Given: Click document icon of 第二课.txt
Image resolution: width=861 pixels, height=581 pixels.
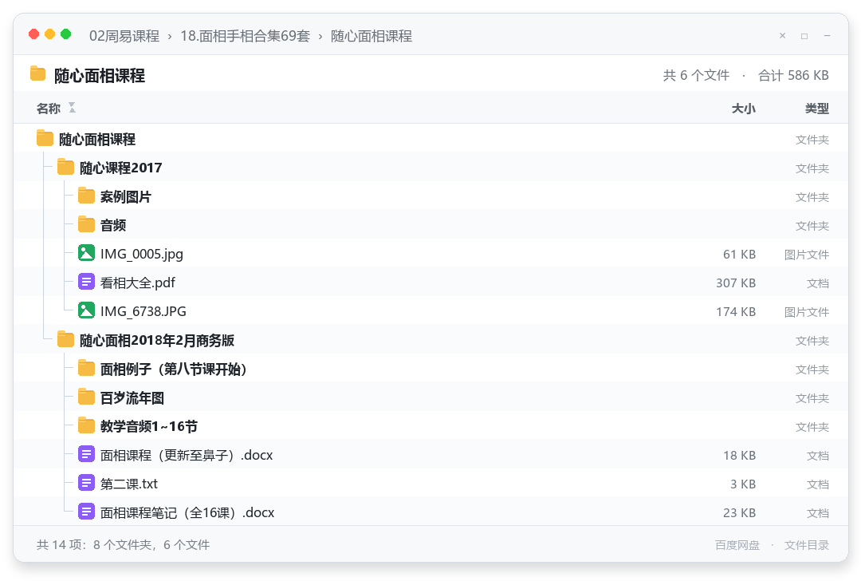Looking at the screenshot, I should point(86,483).
